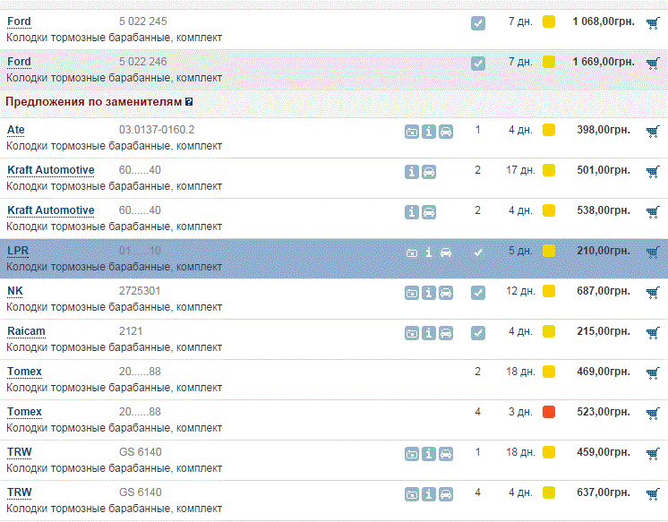The height and width of the screenshot is (522, 668).
Task: View photo of the LPR part
Action: pyautogui.click(x=412, y=252)
